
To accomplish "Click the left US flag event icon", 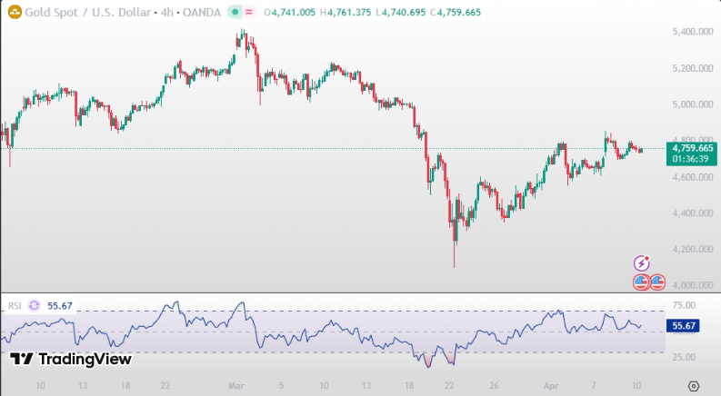I will [641, 282].
